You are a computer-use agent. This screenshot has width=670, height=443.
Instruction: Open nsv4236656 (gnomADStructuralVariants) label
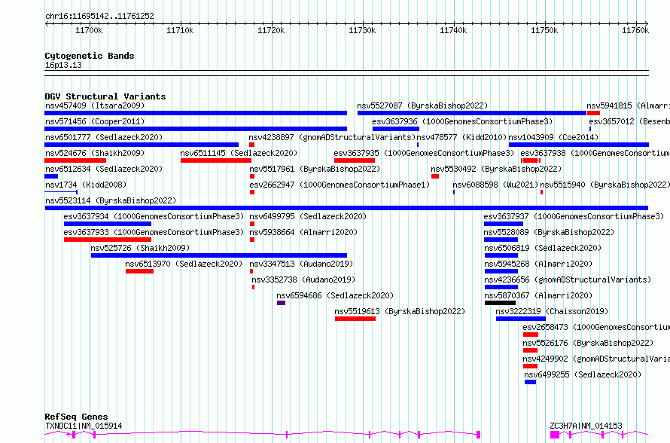568,280
